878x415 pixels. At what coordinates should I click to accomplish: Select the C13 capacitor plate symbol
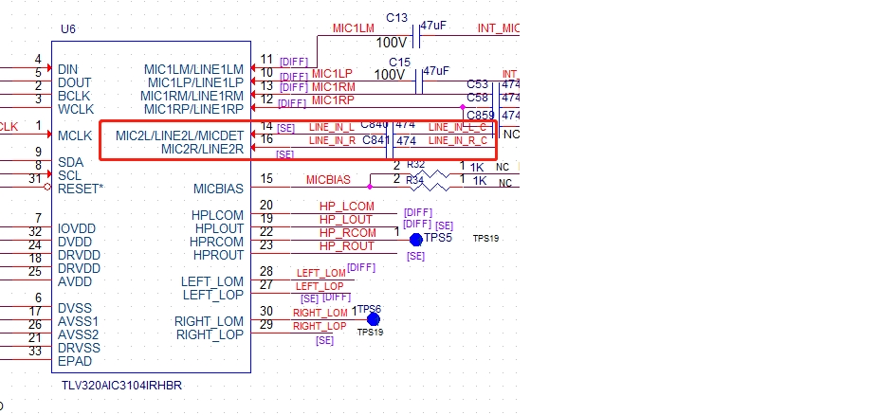pos(416,36)
